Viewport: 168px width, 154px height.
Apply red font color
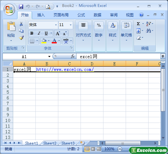click(54, 41)
